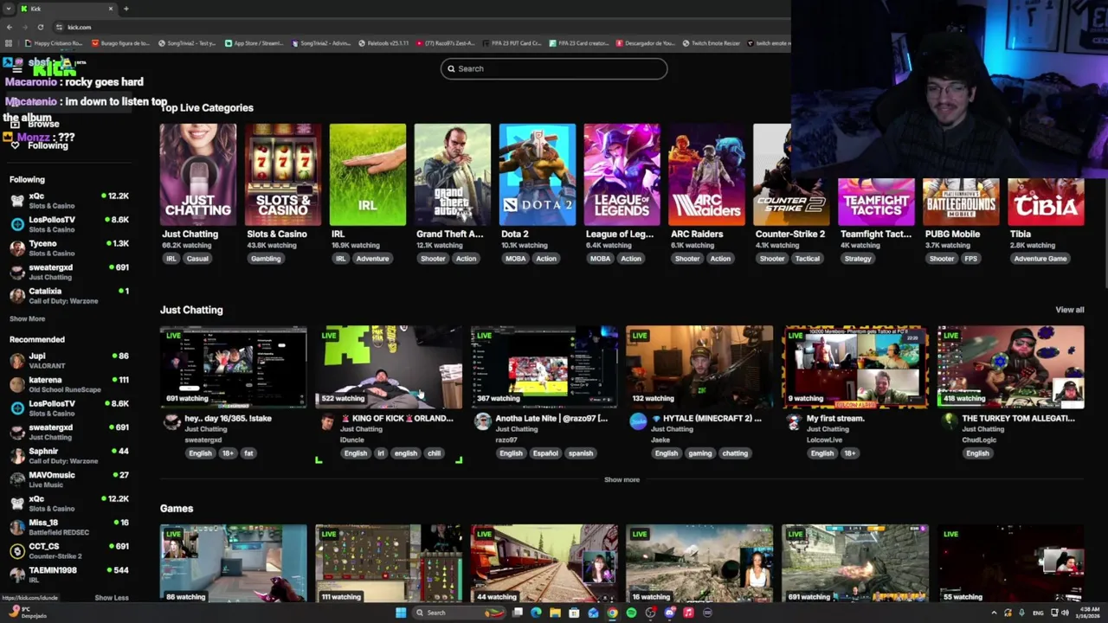Click the Strategy tag under Teamfight Tactics
Image resolution: width=1108 pixels, height=623 pixels.
pos(858,259)
